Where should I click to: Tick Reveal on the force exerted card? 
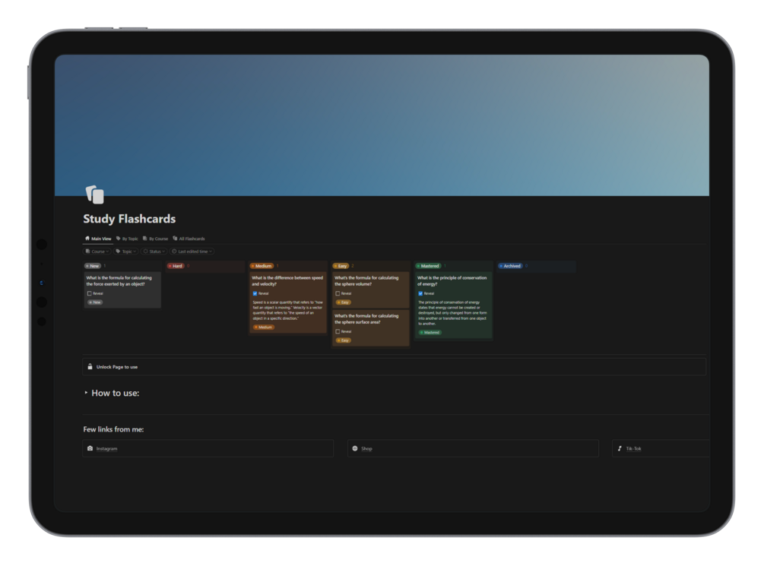click(x=89, y=293)
